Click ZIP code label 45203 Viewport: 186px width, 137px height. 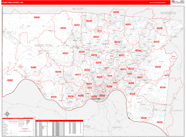click(94, 97)
